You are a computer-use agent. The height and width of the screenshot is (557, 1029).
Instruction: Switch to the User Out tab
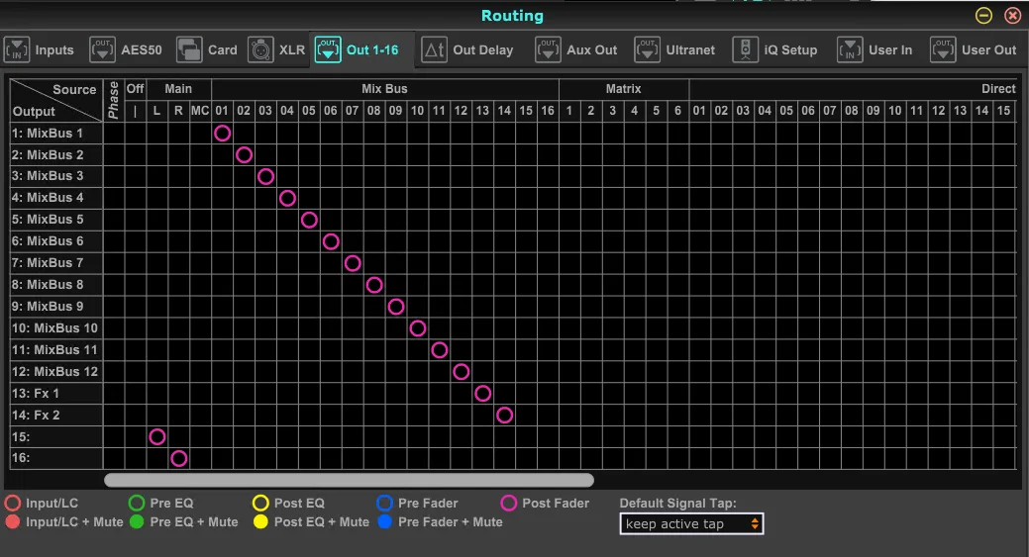(x=974, y=49)
